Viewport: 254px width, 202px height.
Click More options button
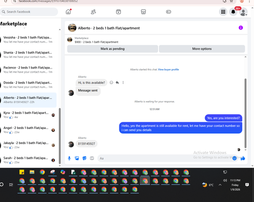click(x=202, y=49)
